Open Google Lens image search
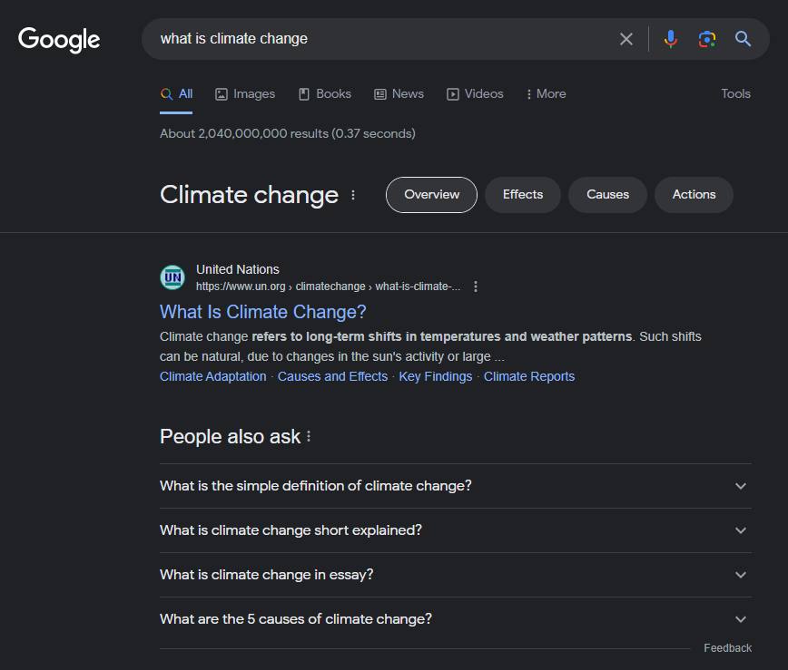The image size is (788, 670). [707, 39]
